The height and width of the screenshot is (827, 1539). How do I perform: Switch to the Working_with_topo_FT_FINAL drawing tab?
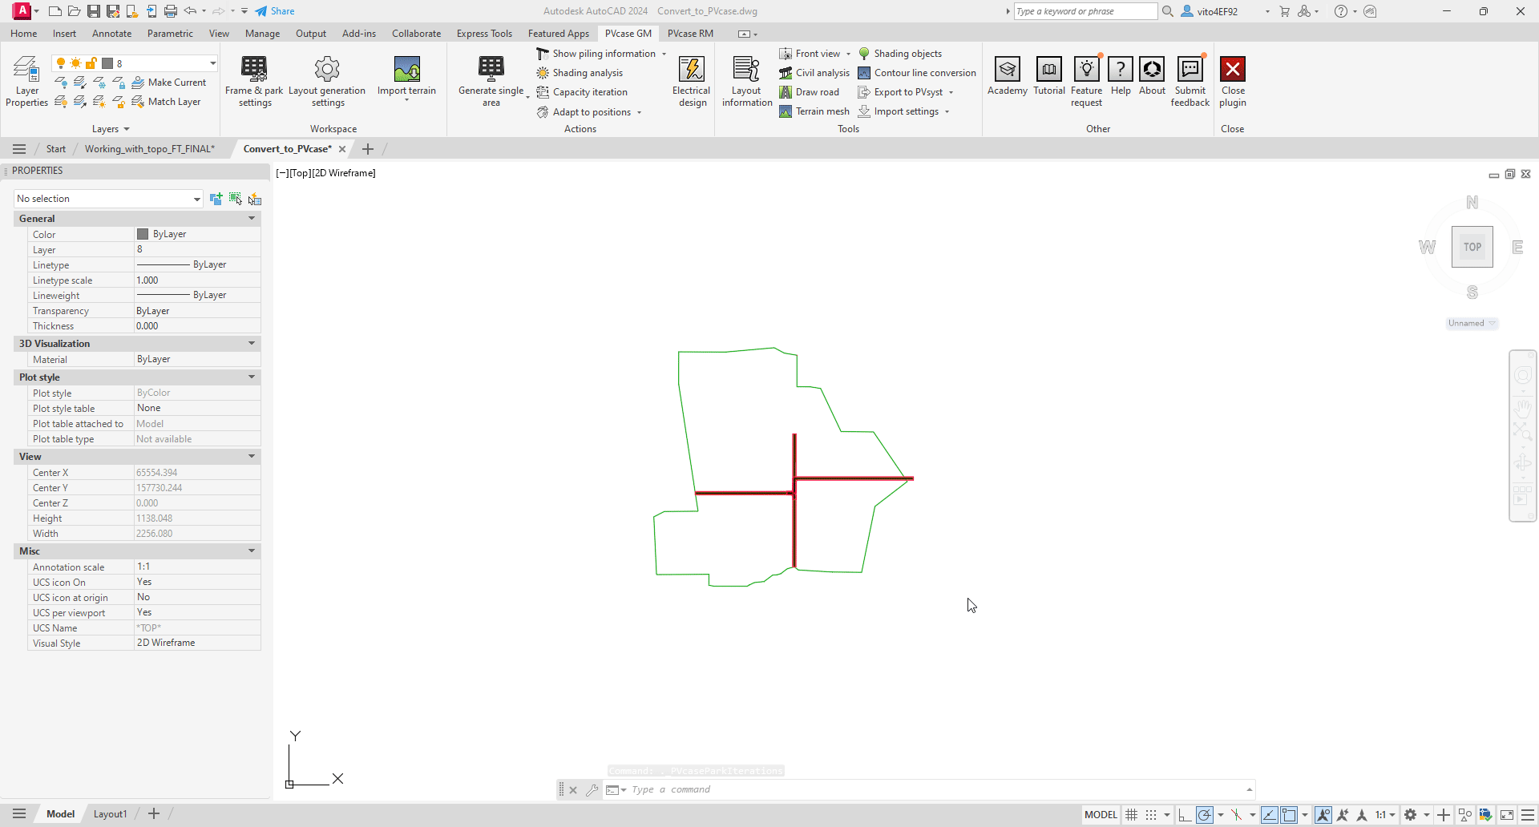point(150,149)
